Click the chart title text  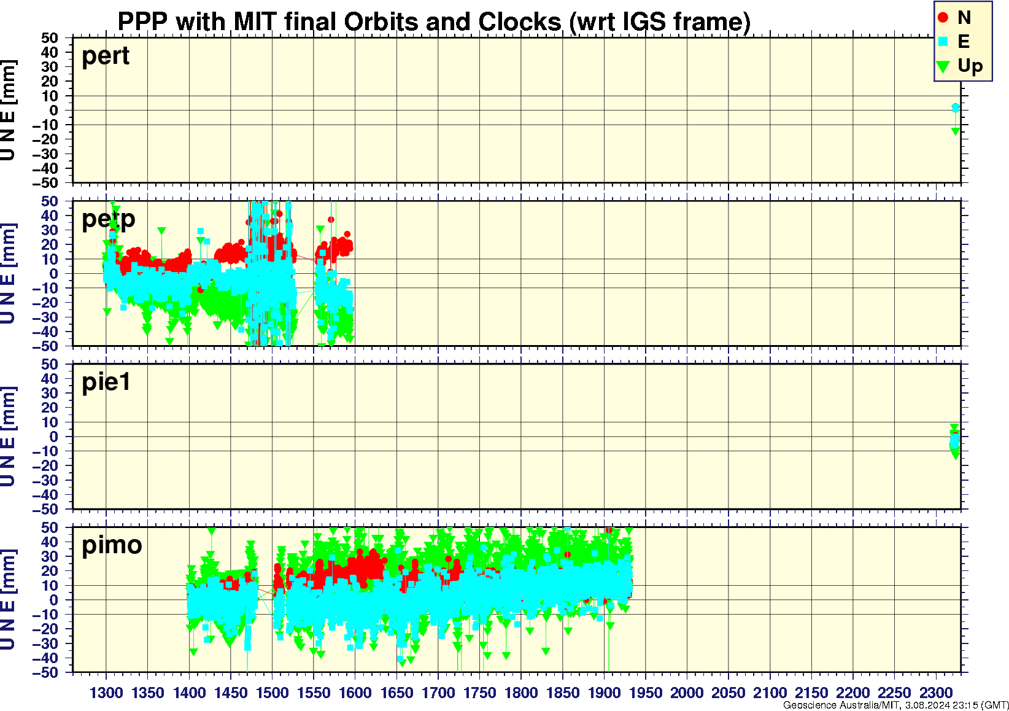[434, 21]
